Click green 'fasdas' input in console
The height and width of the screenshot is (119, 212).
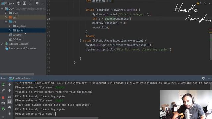60,87
